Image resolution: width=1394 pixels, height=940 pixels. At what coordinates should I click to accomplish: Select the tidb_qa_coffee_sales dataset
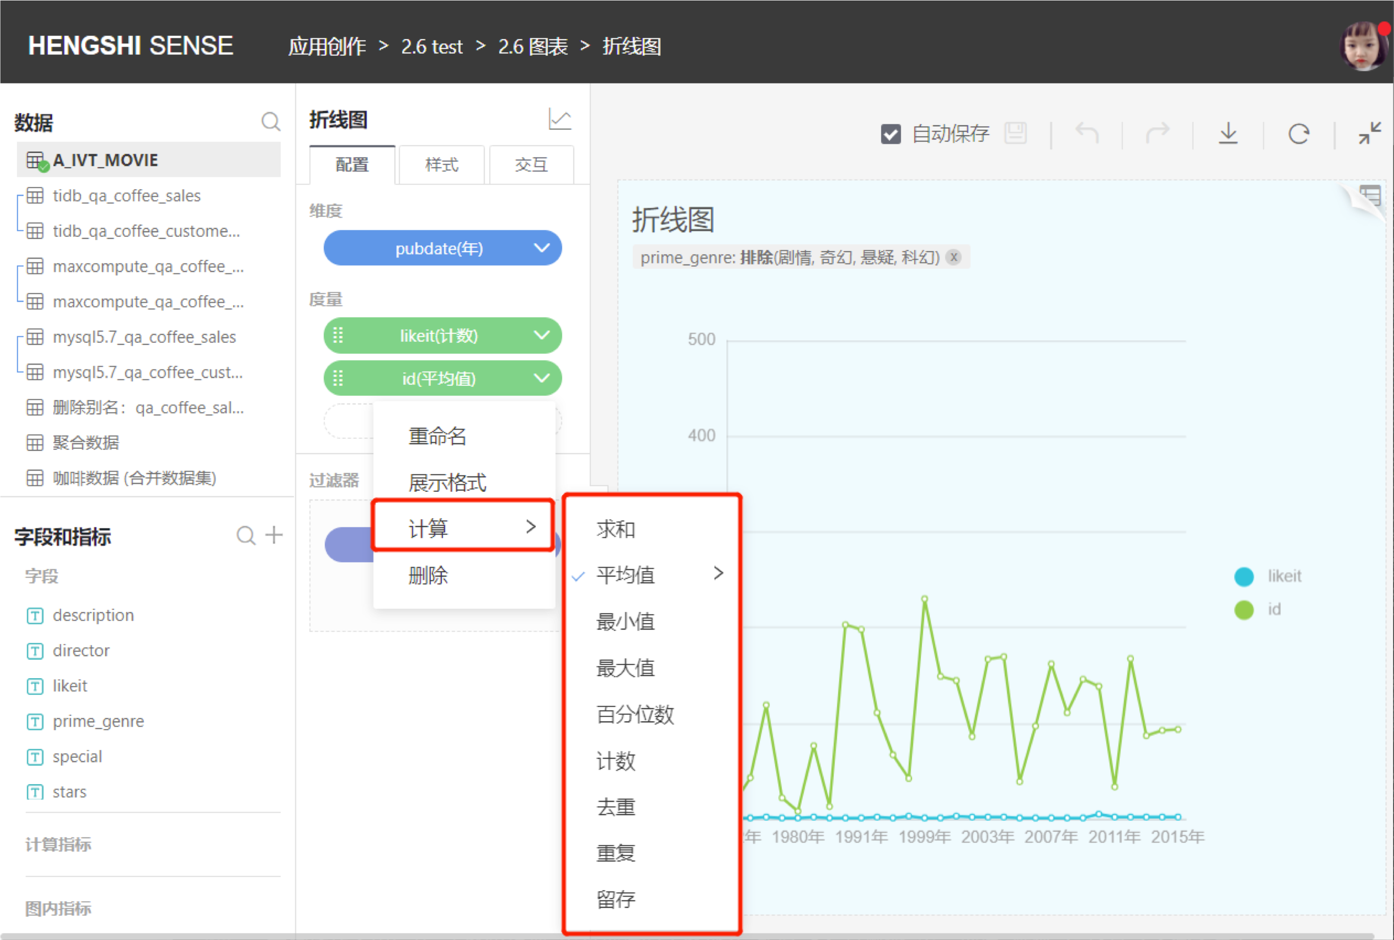click(x=127, y=196)
